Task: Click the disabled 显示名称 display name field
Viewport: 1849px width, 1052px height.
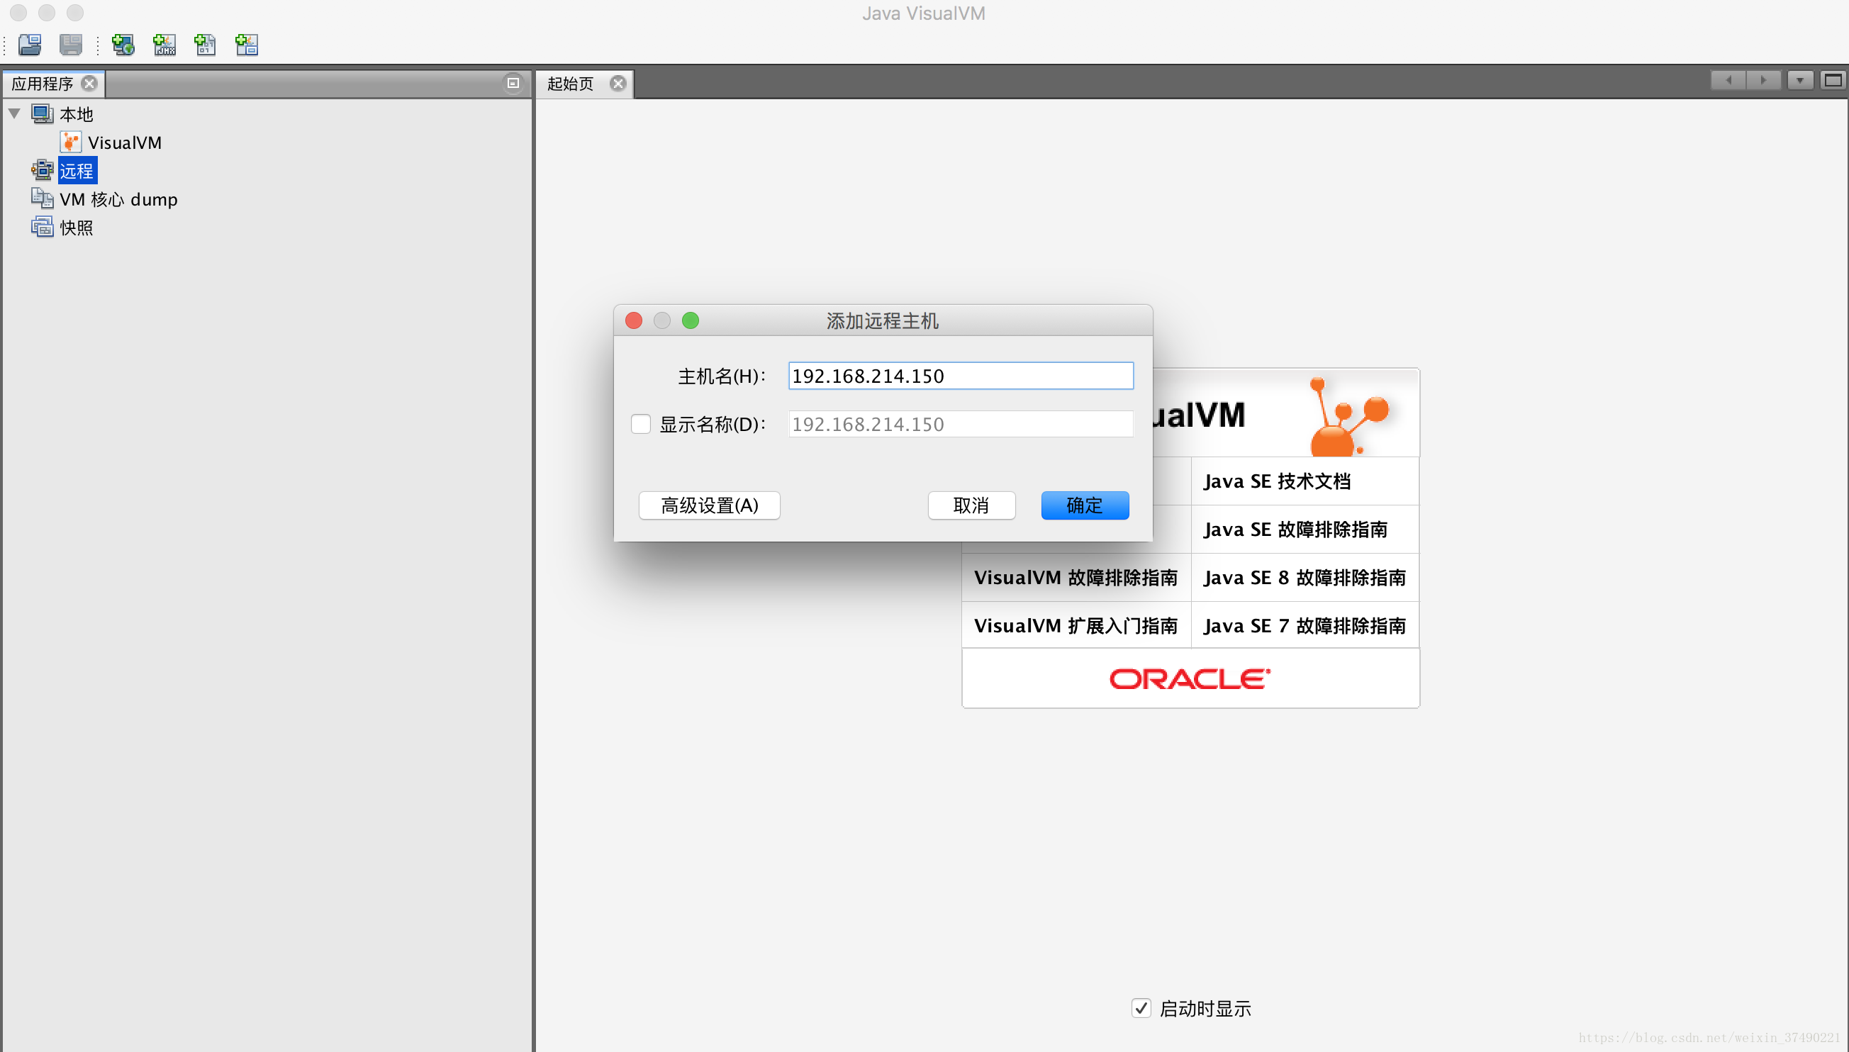Action: click(x=960, y=424)
